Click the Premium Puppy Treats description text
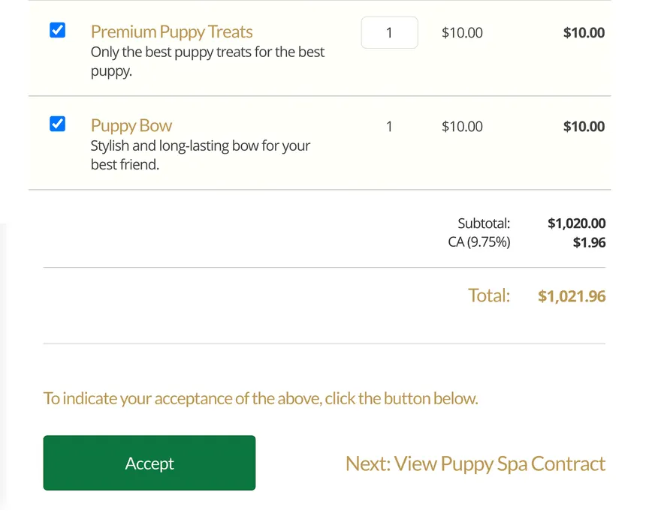The image size is (646, 516). coord(207,62)
